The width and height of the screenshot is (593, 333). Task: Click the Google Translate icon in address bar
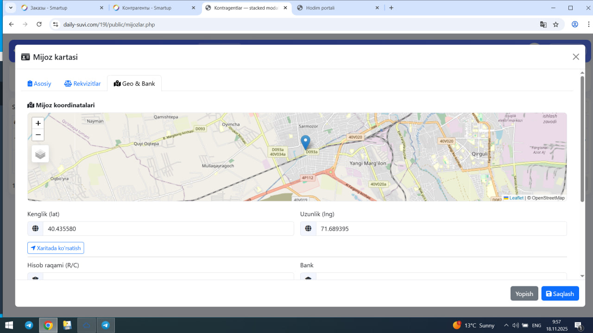click(543, 25)
